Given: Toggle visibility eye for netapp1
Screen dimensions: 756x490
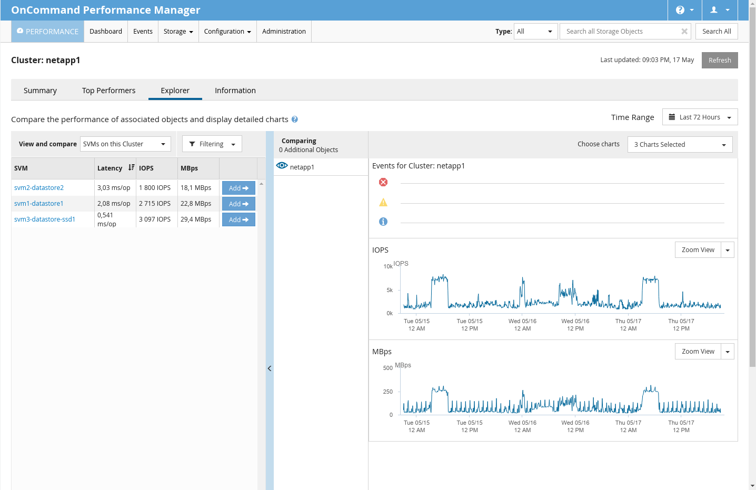Looking at the screenshot, I should click(x=282, y=166).
